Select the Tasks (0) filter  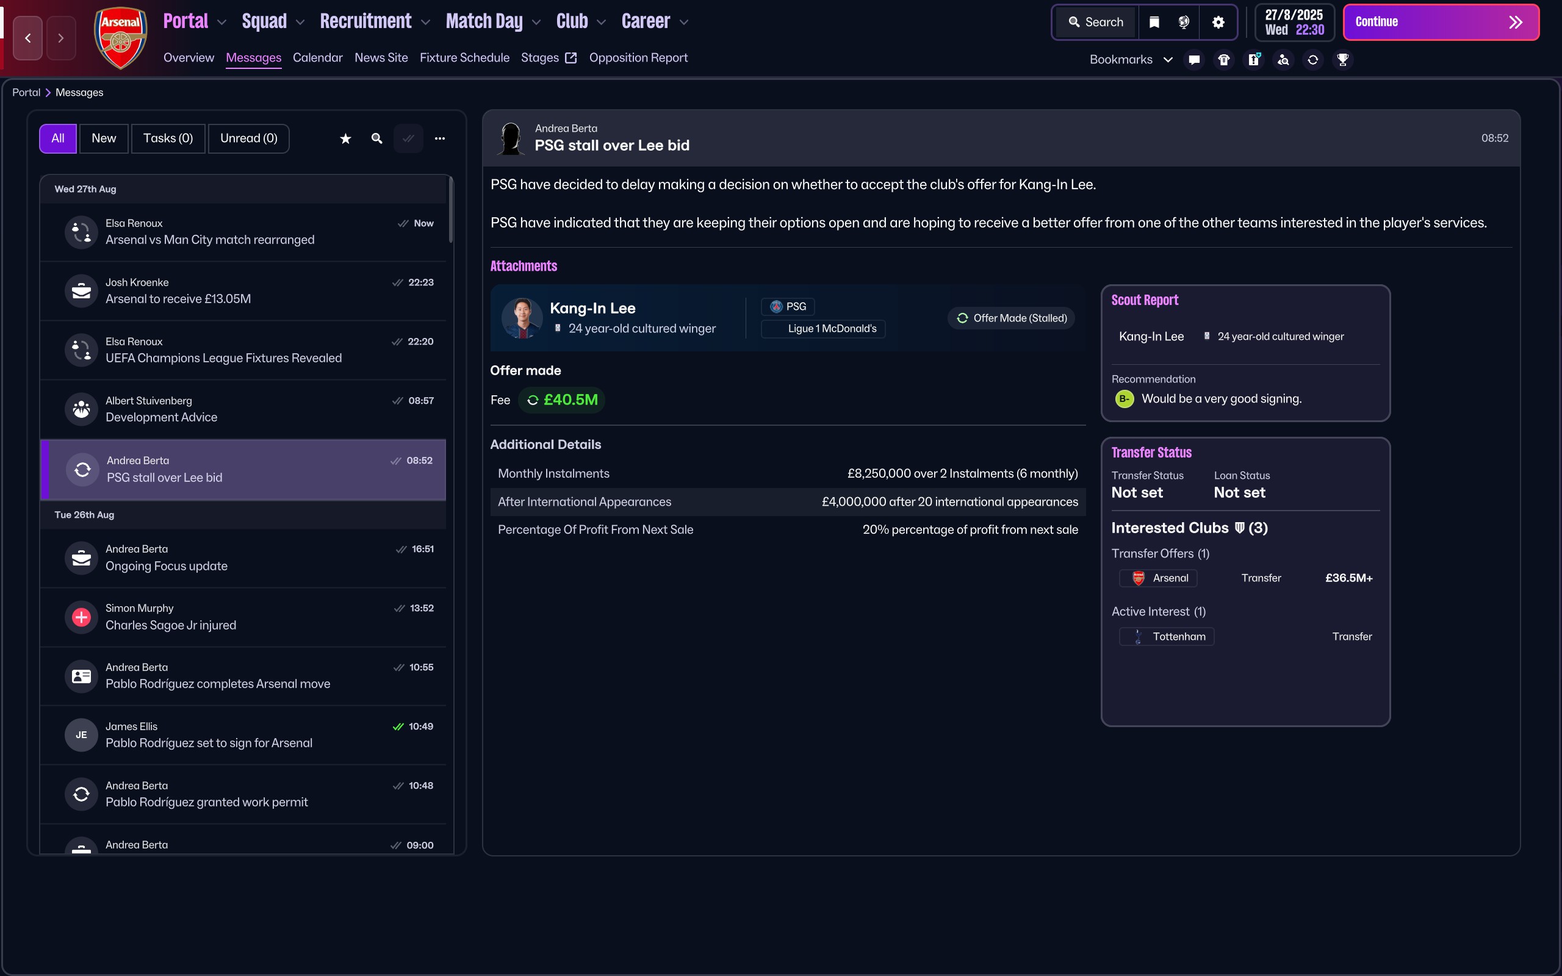pos(168,138)
